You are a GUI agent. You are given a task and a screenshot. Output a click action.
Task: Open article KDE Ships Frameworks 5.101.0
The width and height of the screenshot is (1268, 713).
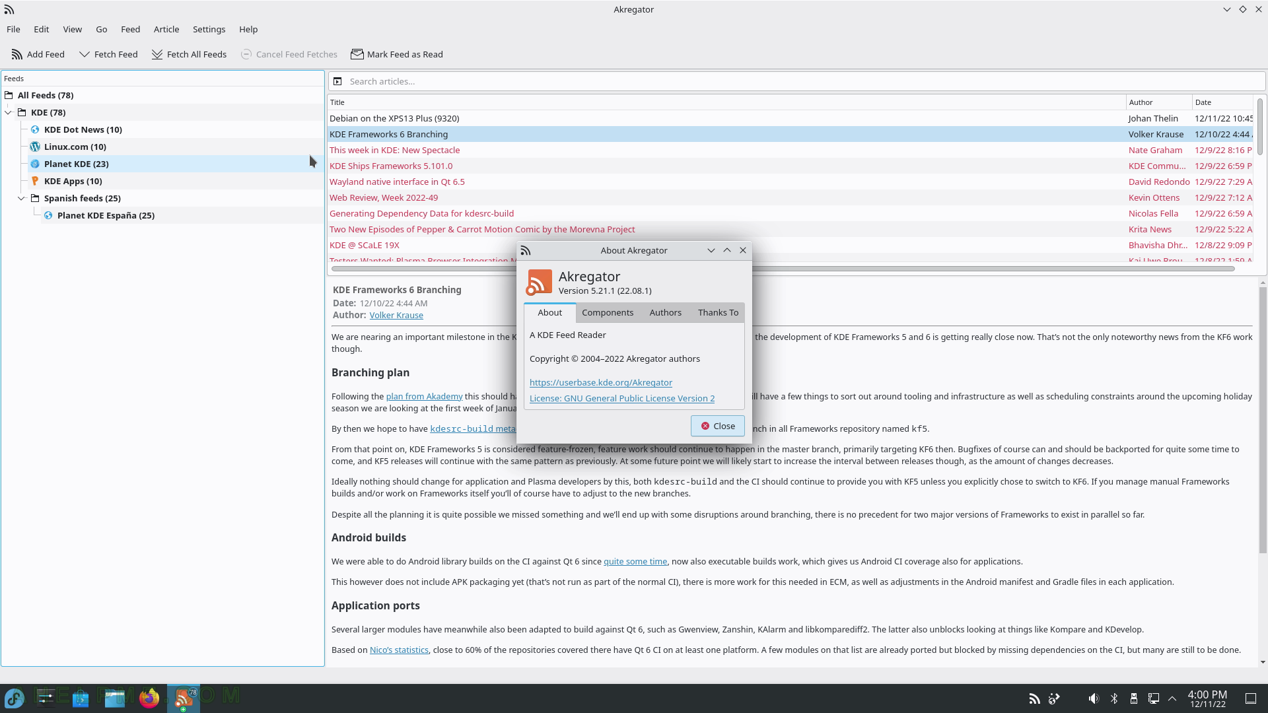790,166
